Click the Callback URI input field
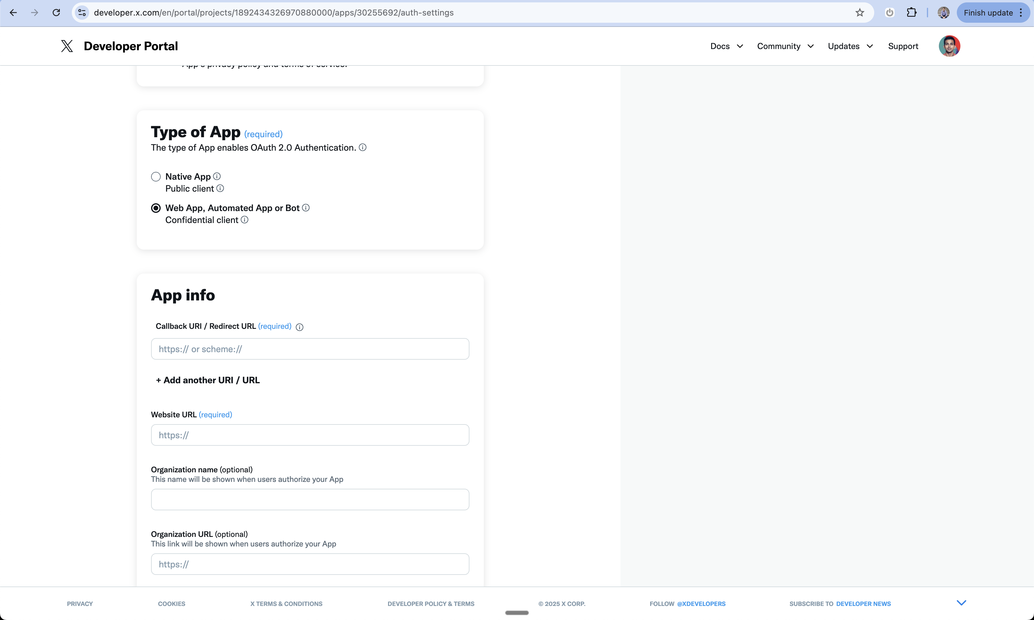 point(310,349)
